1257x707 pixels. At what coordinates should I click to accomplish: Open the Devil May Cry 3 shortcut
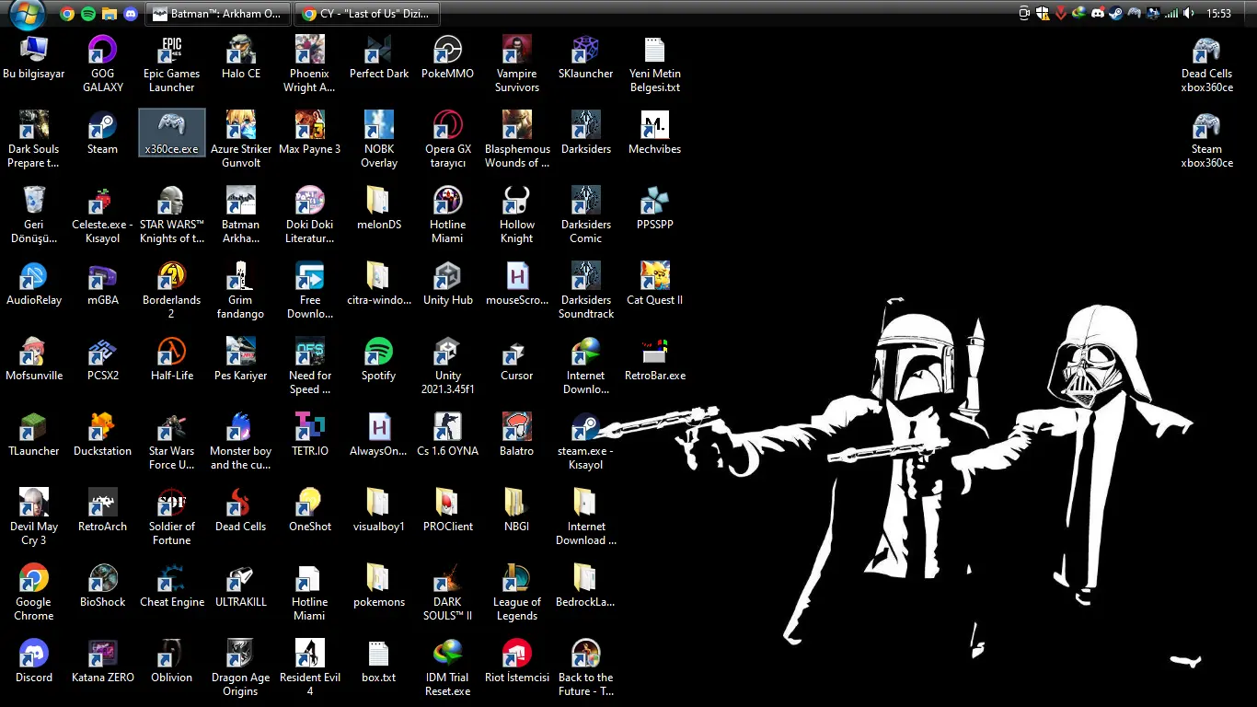tap(34, 516)
